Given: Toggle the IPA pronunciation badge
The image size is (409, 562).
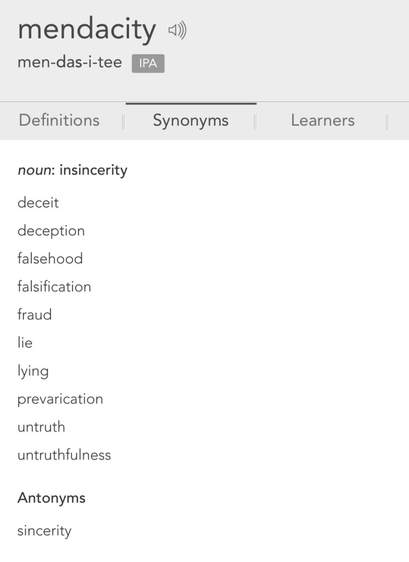Looking at the screenshot, I should pos(148,64).
